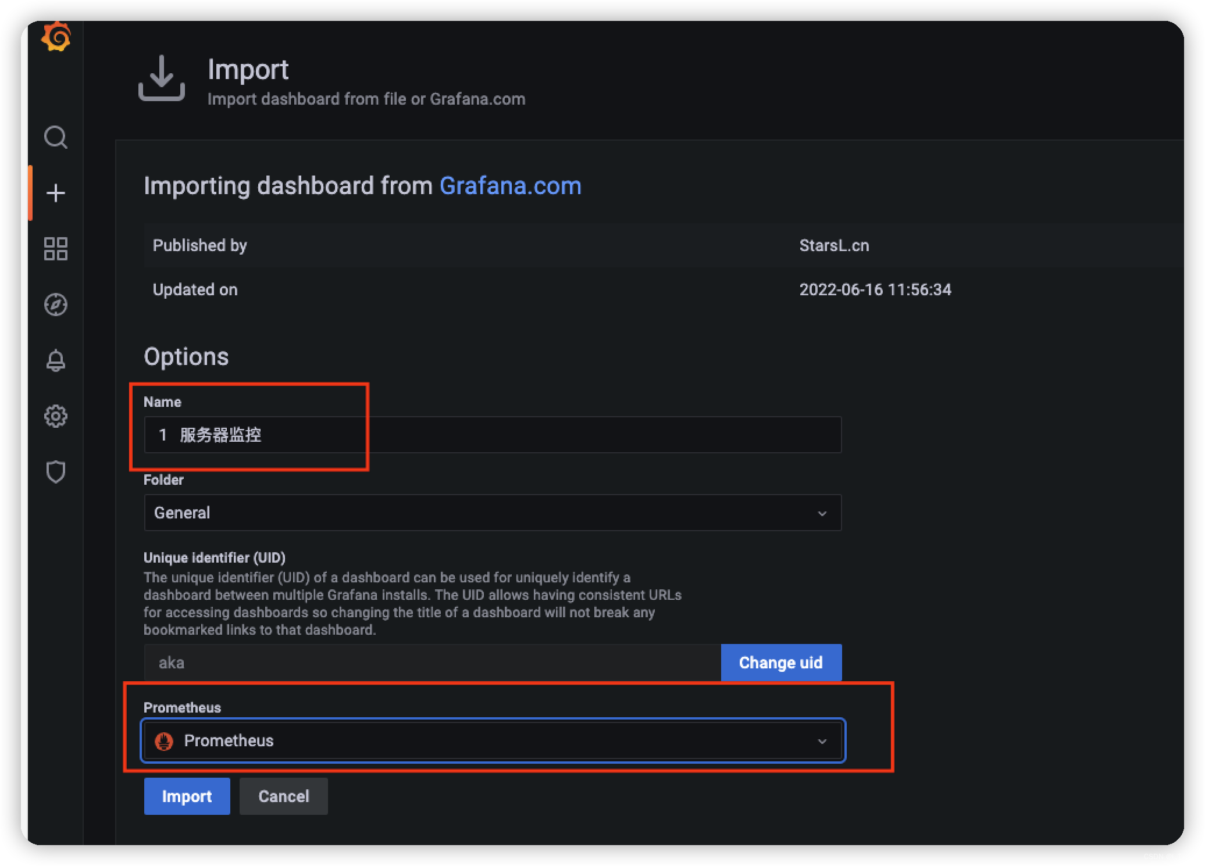Open the Alerting bell icon in sidebar
1205x866 pixels.
point(56,360)
